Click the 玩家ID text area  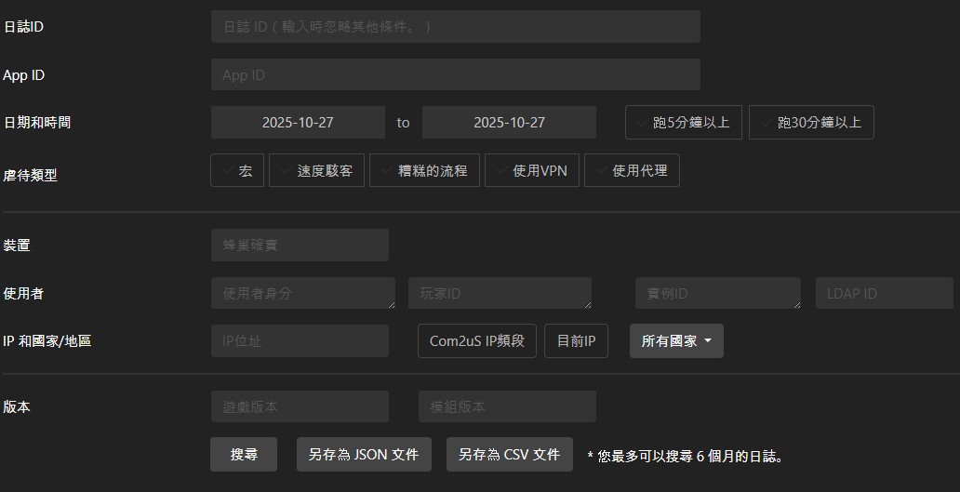click(500, 293)
